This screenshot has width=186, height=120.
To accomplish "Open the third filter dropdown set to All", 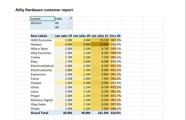I will [70, 27].
